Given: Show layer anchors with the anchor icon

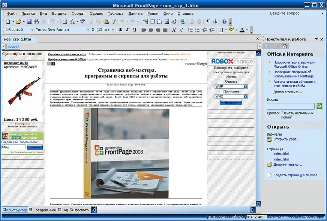Looking at the screenshot, I should (215, 21).
